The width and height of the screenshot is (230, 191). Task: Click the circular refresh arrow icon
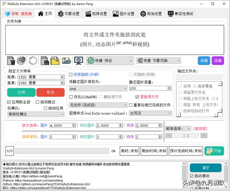point(33,61)
